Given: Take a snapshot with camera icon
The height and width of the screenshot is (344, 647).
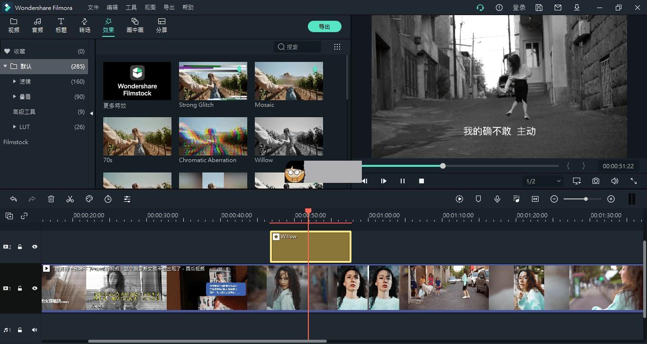Looking at the screenshot, I should coord(596,181).
